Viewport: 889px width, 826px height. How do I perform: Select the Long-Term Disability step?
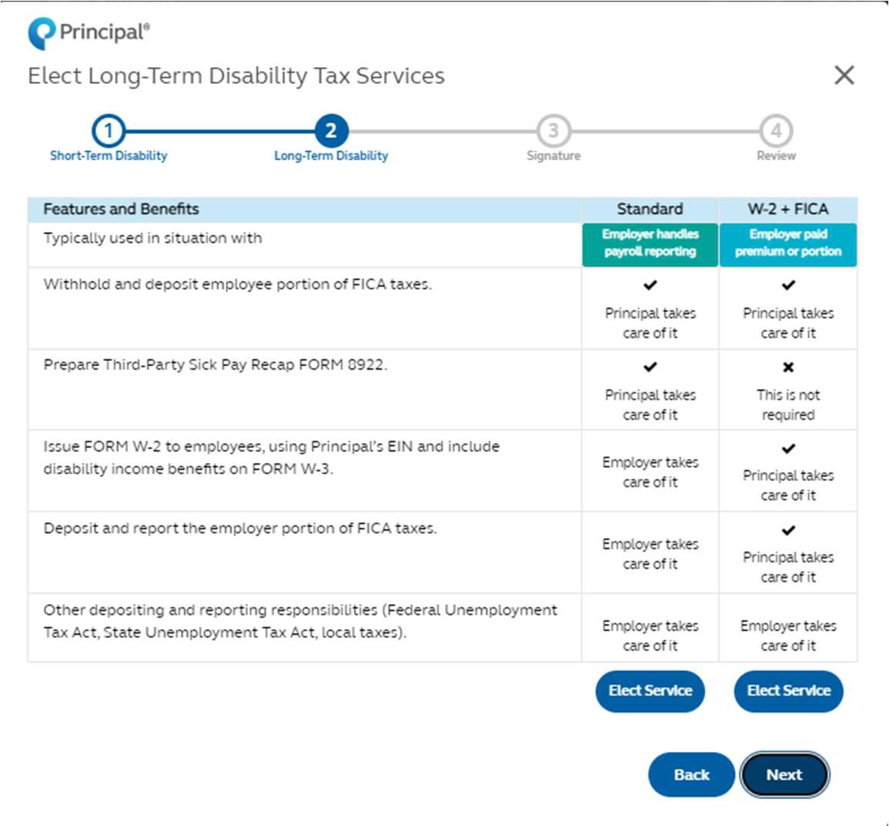click(330, 155)
